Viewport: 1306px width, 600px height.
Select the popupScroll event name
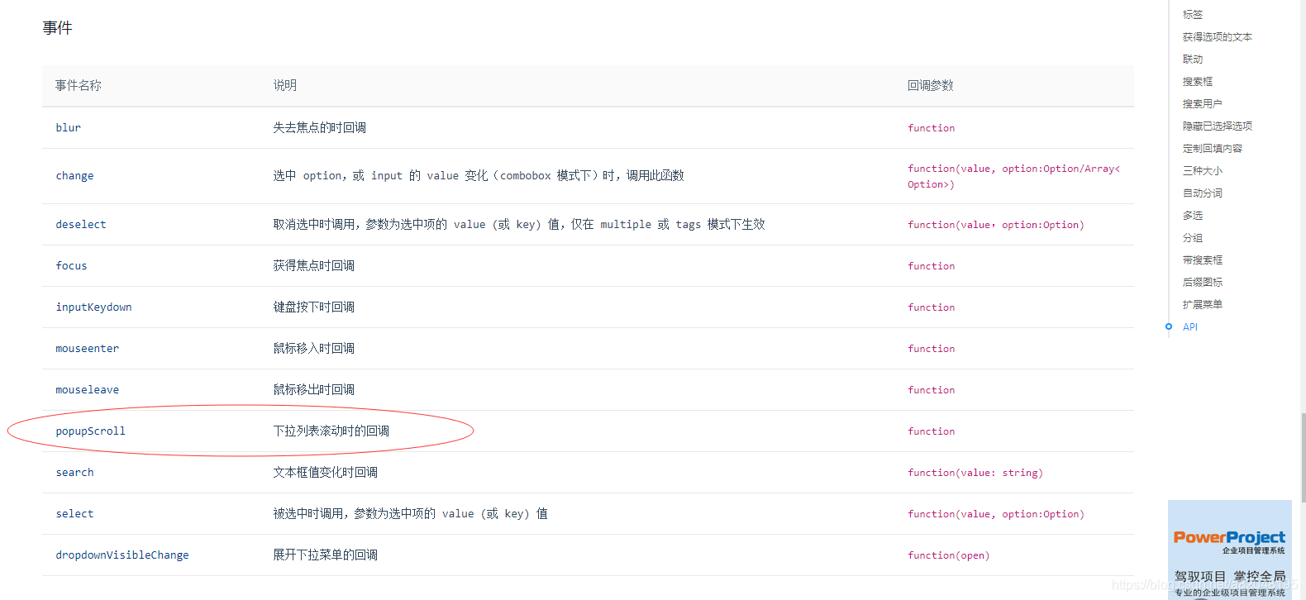(90, 431)
